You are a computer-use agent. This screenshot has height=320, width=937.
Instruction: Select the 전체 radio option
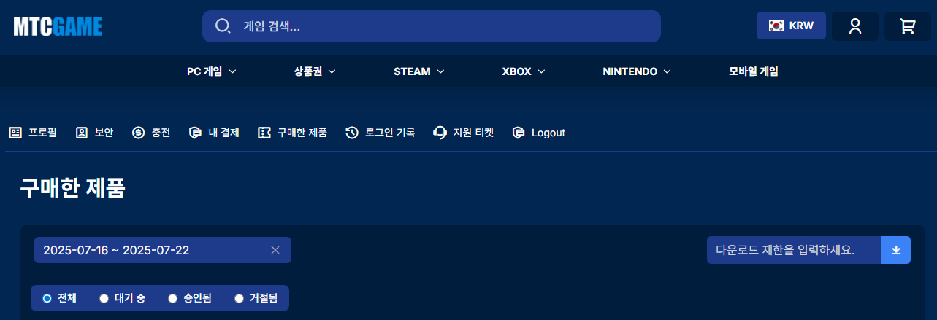tap(47, 298)
